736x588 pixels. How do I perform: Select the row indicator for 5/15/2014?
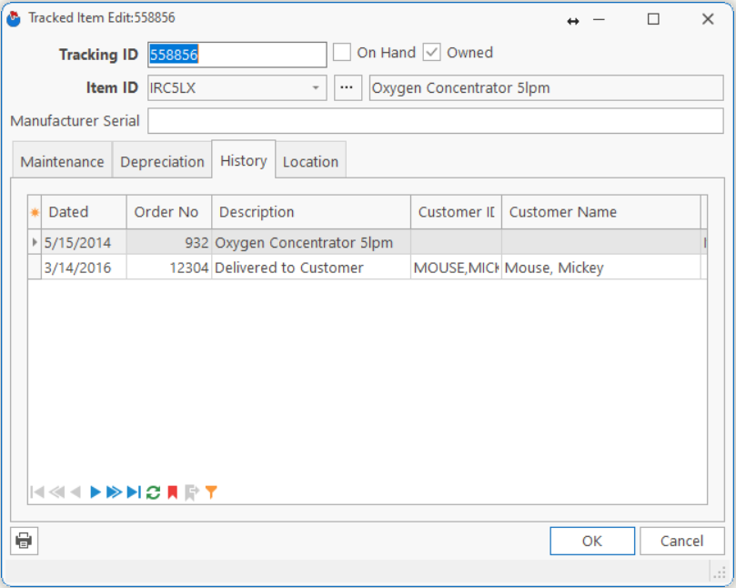coord(35,243)
